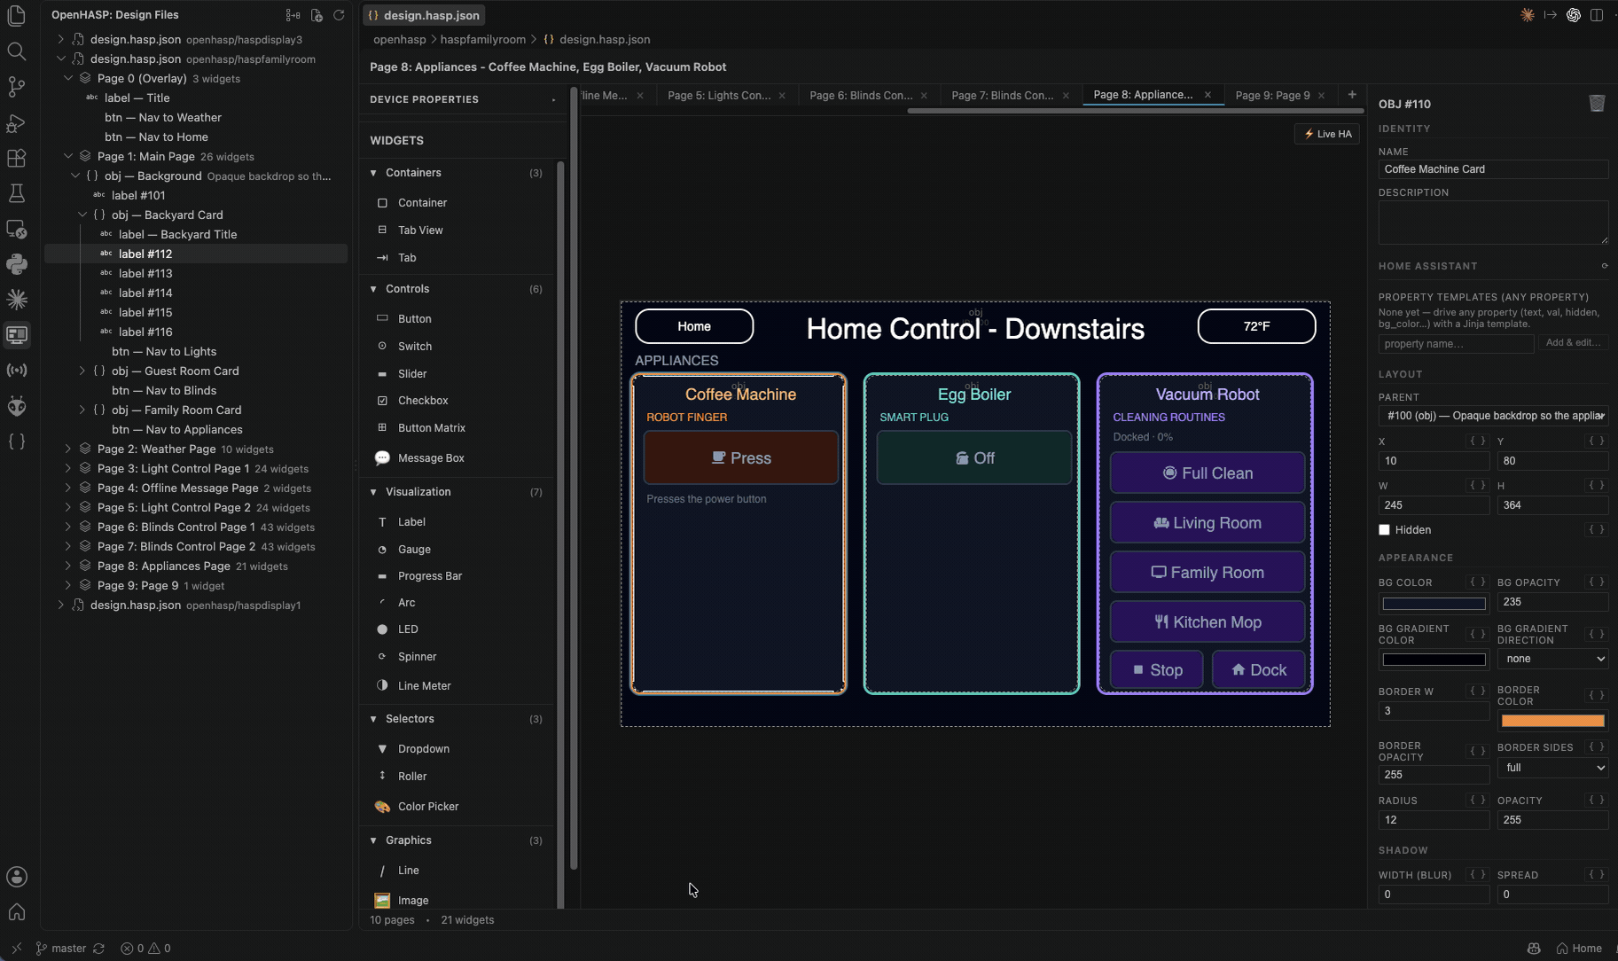Switch to Page 6: Blinds Con... tab
Viewport: 1618px width, 961px height.
point(860,96)
